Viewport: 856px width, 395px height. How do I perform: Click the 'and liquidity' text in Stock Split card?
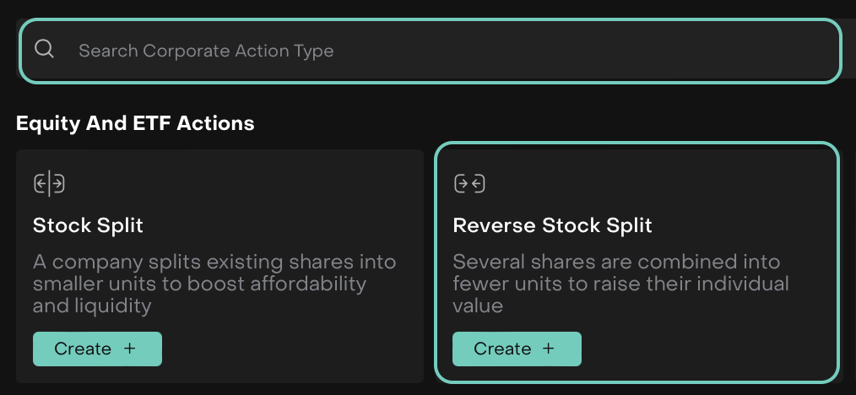[92, 306]
